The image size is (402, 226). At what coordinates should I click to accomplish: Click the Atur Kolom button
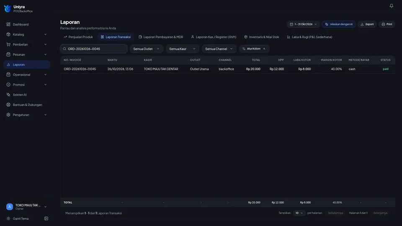[254, 49]
